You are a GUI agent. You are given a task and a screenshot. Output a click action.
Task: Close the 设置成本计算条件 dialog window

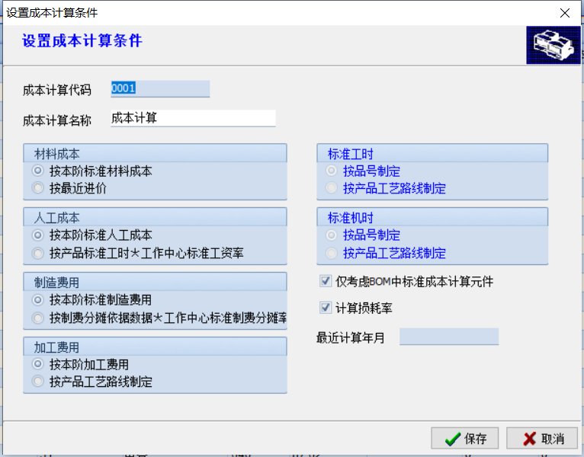(x=565, y=13)
